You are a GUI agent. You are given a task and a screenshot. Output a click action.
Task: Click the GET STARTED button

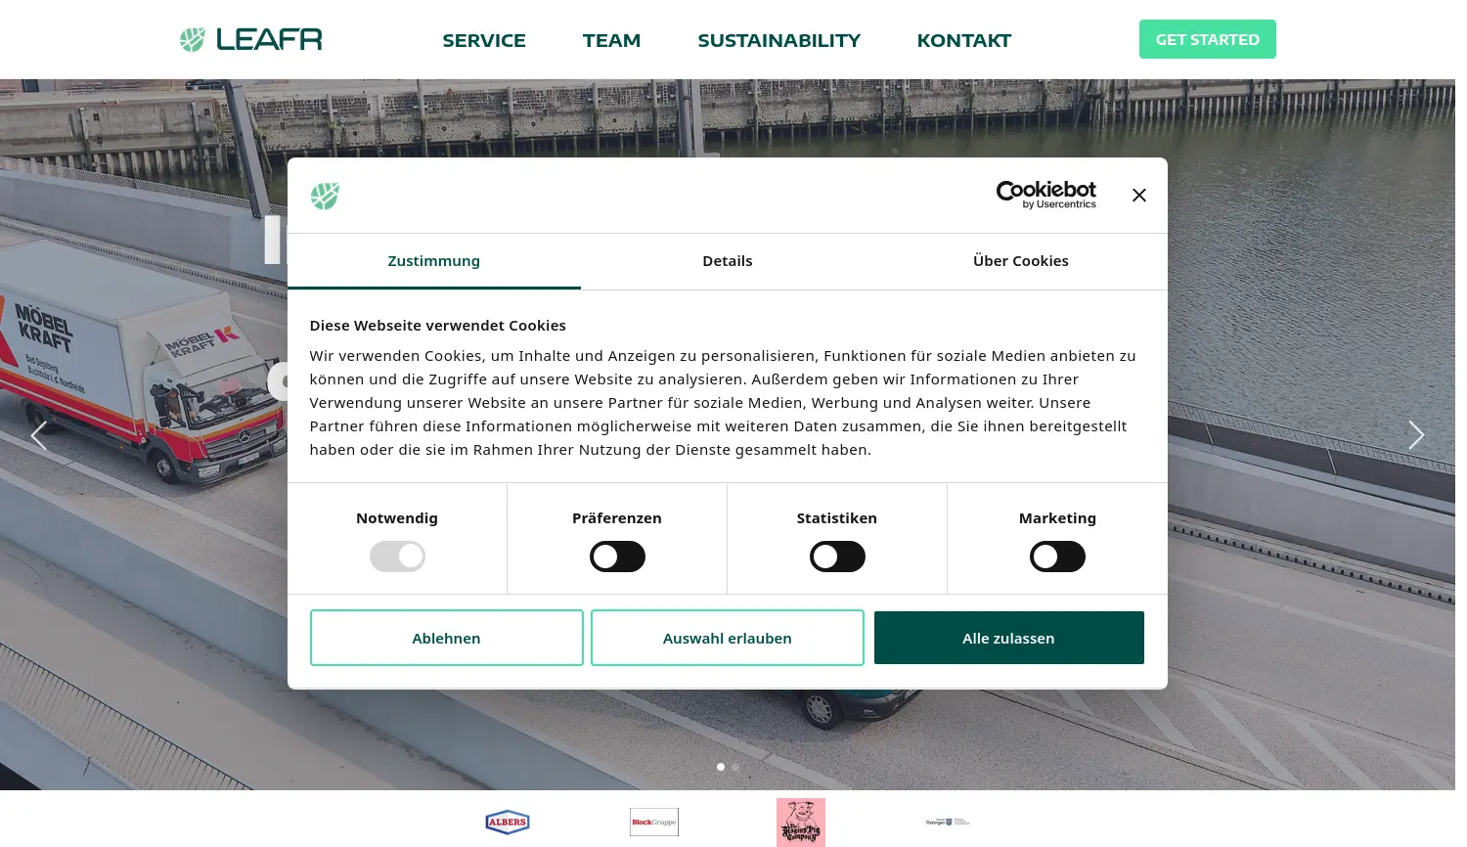pyautogui.click(x=1207, y=39)
